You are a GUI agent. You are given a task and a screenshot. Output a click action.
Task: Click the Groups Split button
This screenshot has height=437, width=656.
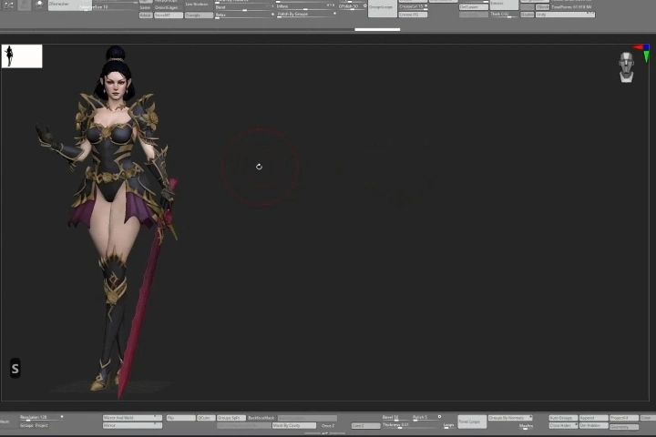click(x=231, y=418)
